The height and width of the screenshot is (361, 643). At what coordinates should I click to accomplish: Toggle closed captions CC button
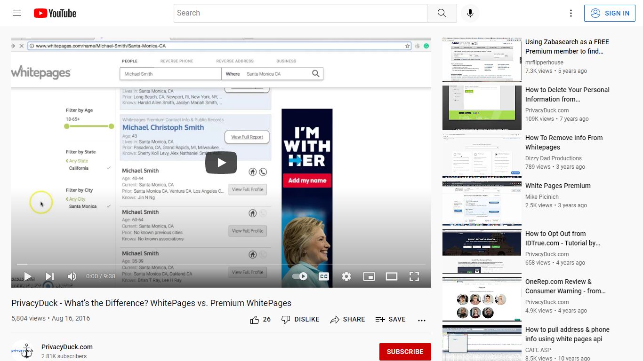[x=324, y=276]
